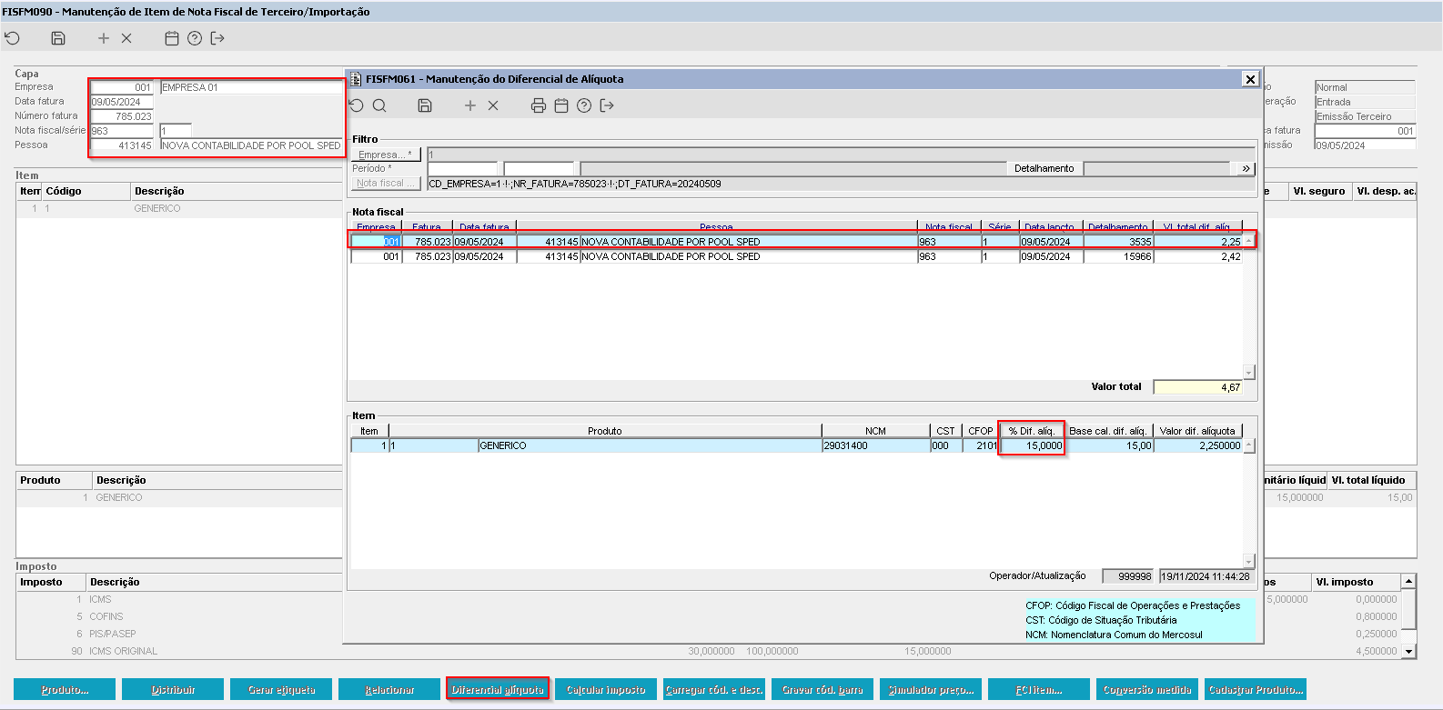The width and height of the screenshot is (1443, 710).
Task: Select the nota fiscal row with Detalhamento 3535
Action: tap(797, 242)
